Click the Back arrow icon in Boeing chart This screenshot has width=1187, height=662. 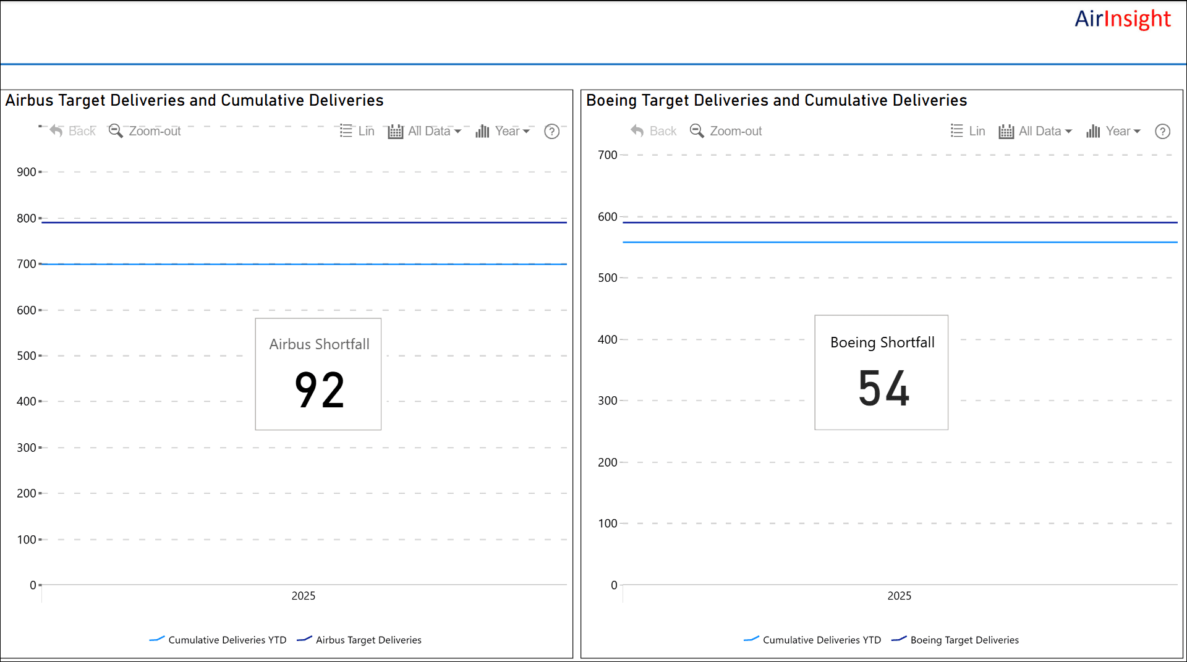point(637,131)
